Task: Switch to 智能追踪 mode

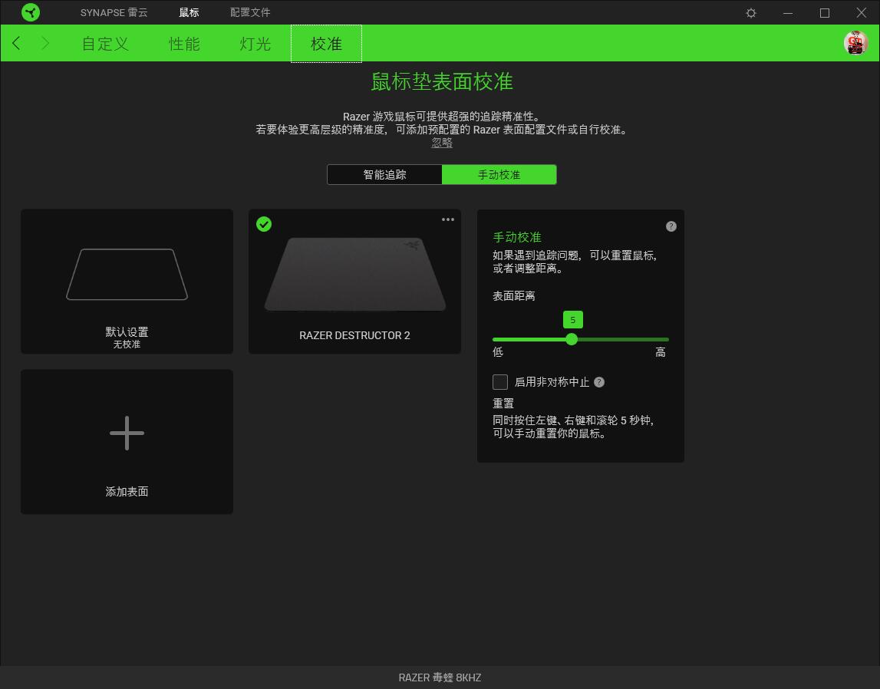Action: pos(384,174)
